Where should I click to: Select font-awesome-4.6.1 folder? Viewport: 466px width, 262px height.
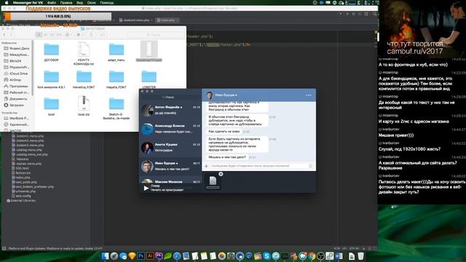tap(52, 79)
